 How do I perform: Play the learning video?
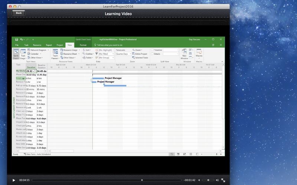14,180
